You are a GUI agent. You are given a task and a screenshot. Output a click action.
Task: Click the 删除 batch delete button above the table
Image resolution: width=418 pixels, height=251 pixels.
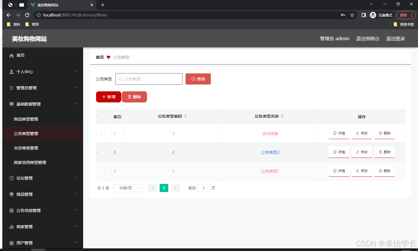134,97
